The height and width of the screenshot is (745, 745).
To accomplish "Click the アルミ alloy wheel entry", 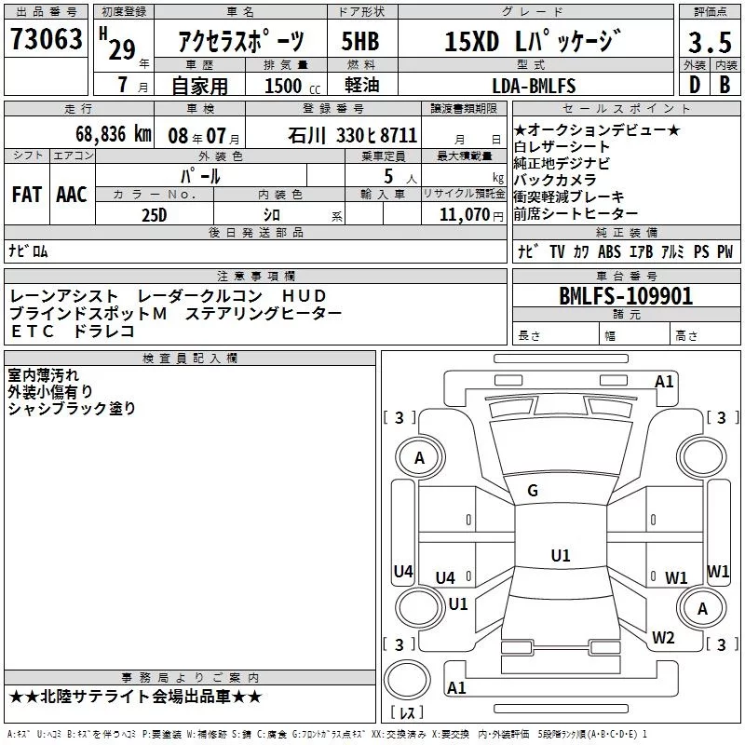I will [672, 251].
